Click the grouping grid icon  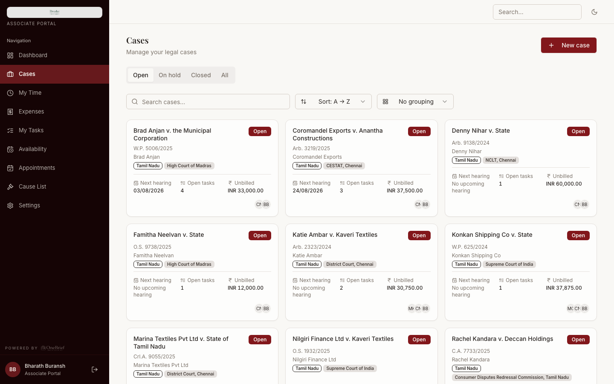385,102
